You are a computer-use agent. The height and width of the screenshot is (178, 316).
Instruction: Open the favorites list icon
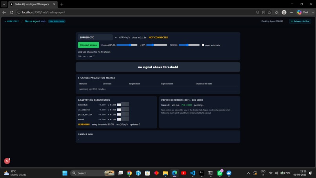coord(277,12)
